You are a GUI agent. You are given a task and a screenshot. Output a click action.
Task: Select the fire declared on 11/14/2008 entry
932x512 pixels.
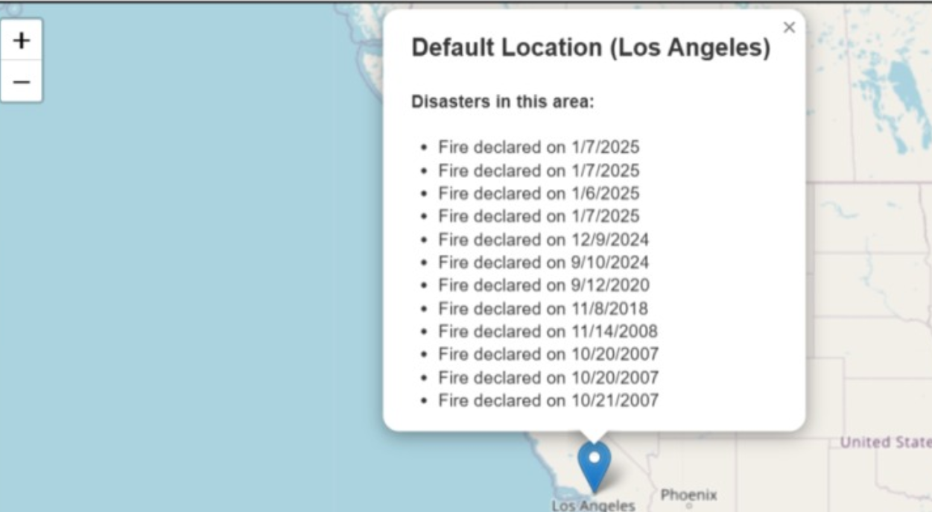point(548,331)
